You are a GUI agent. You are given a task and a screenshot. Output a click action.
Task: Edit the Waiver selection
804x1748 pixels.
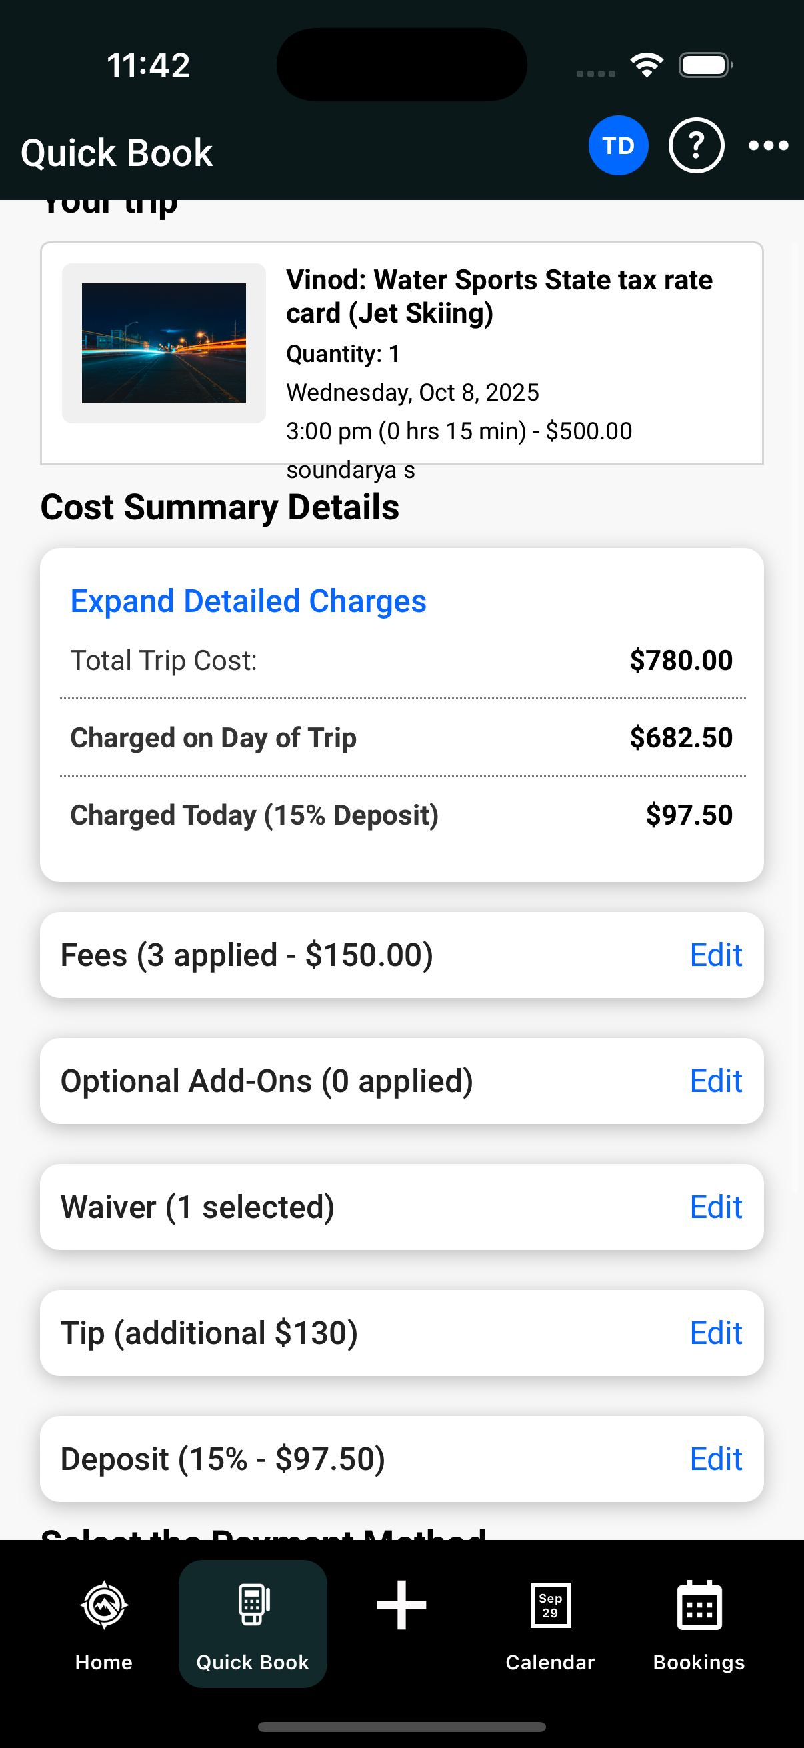point(716,1207)
